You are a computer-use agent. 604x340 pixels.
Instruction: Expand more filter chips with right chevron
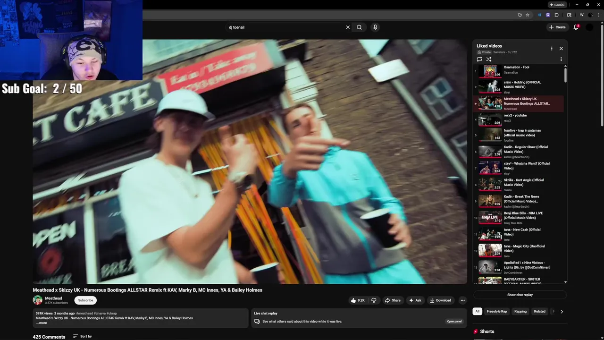pos(562,312)
